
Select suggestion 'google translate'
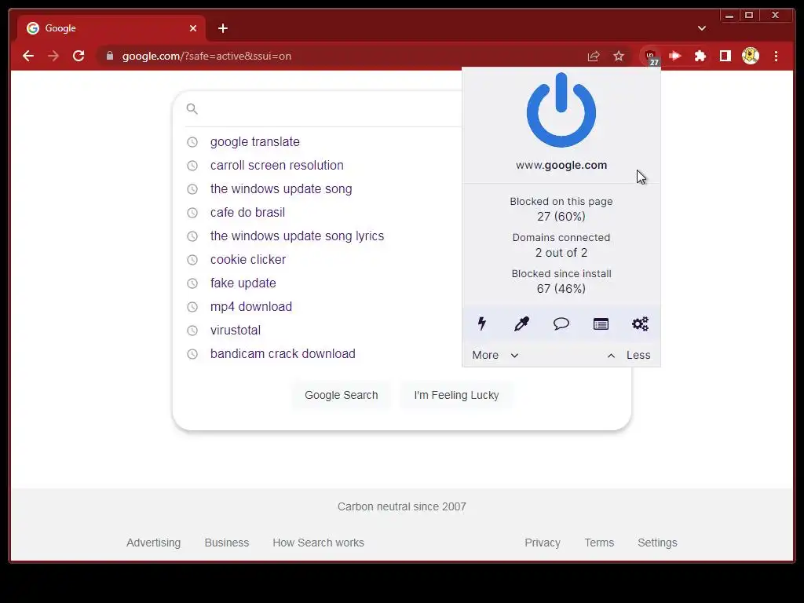point(255,141)
